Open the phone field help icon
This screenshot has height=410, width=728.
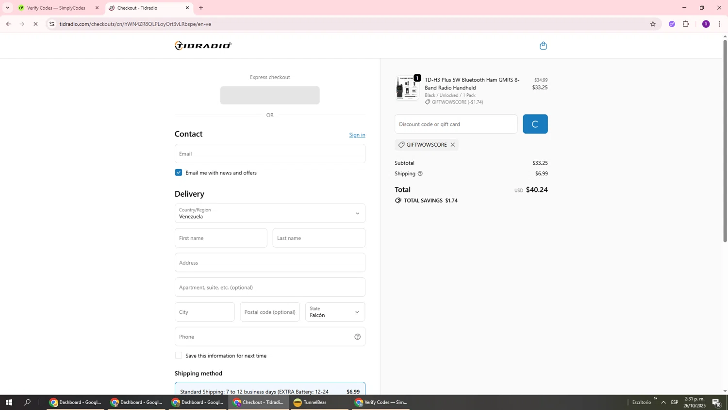click(357, 337)
